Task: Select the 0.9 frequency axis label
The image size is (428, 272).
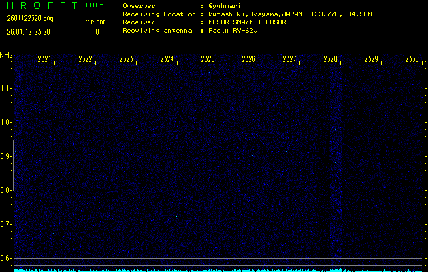Action: (x=6, y=156)
